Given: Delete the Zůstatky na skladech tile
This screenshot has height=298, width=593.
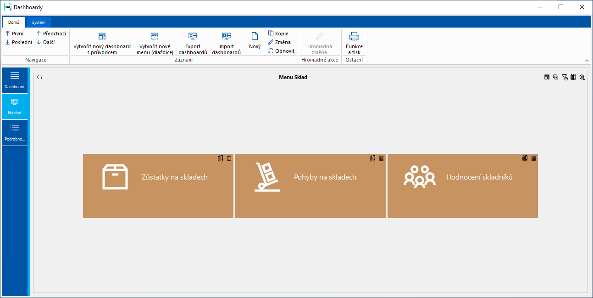Looking at the screenshot, I should click(x=229, y=158).
